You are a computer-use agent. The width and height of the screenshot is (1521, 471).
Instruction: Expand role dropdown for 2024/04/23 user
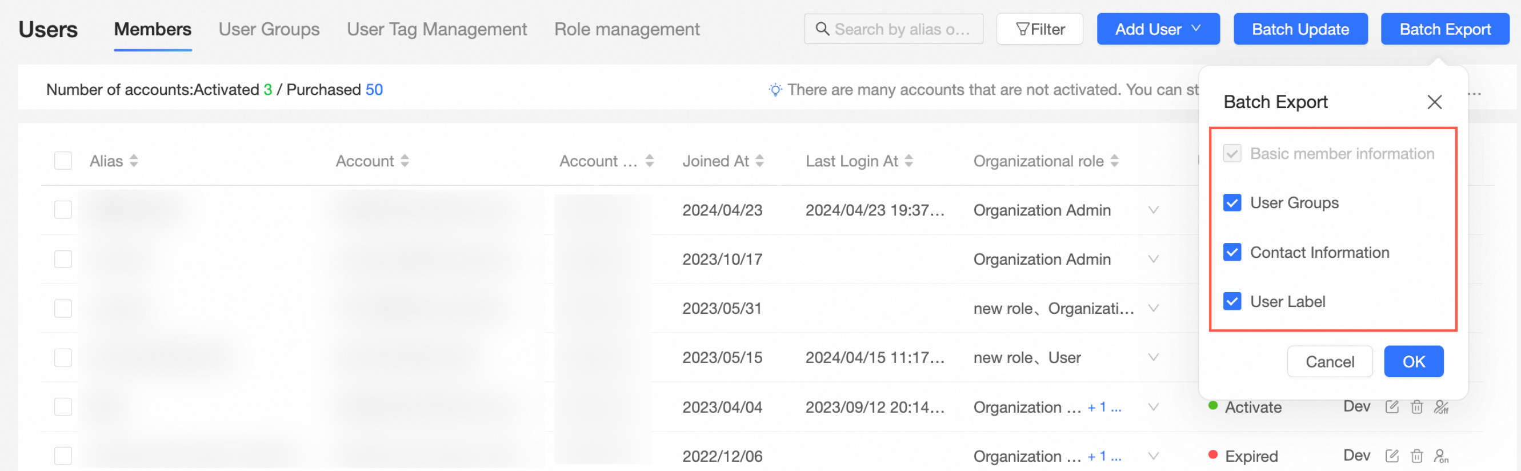(x=1153, y=210)
